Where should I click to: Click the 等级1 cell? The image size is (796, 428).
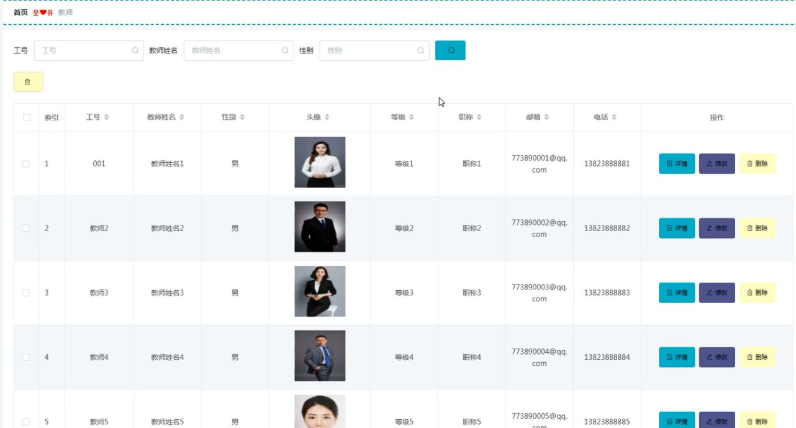click(x=404, y=163)
